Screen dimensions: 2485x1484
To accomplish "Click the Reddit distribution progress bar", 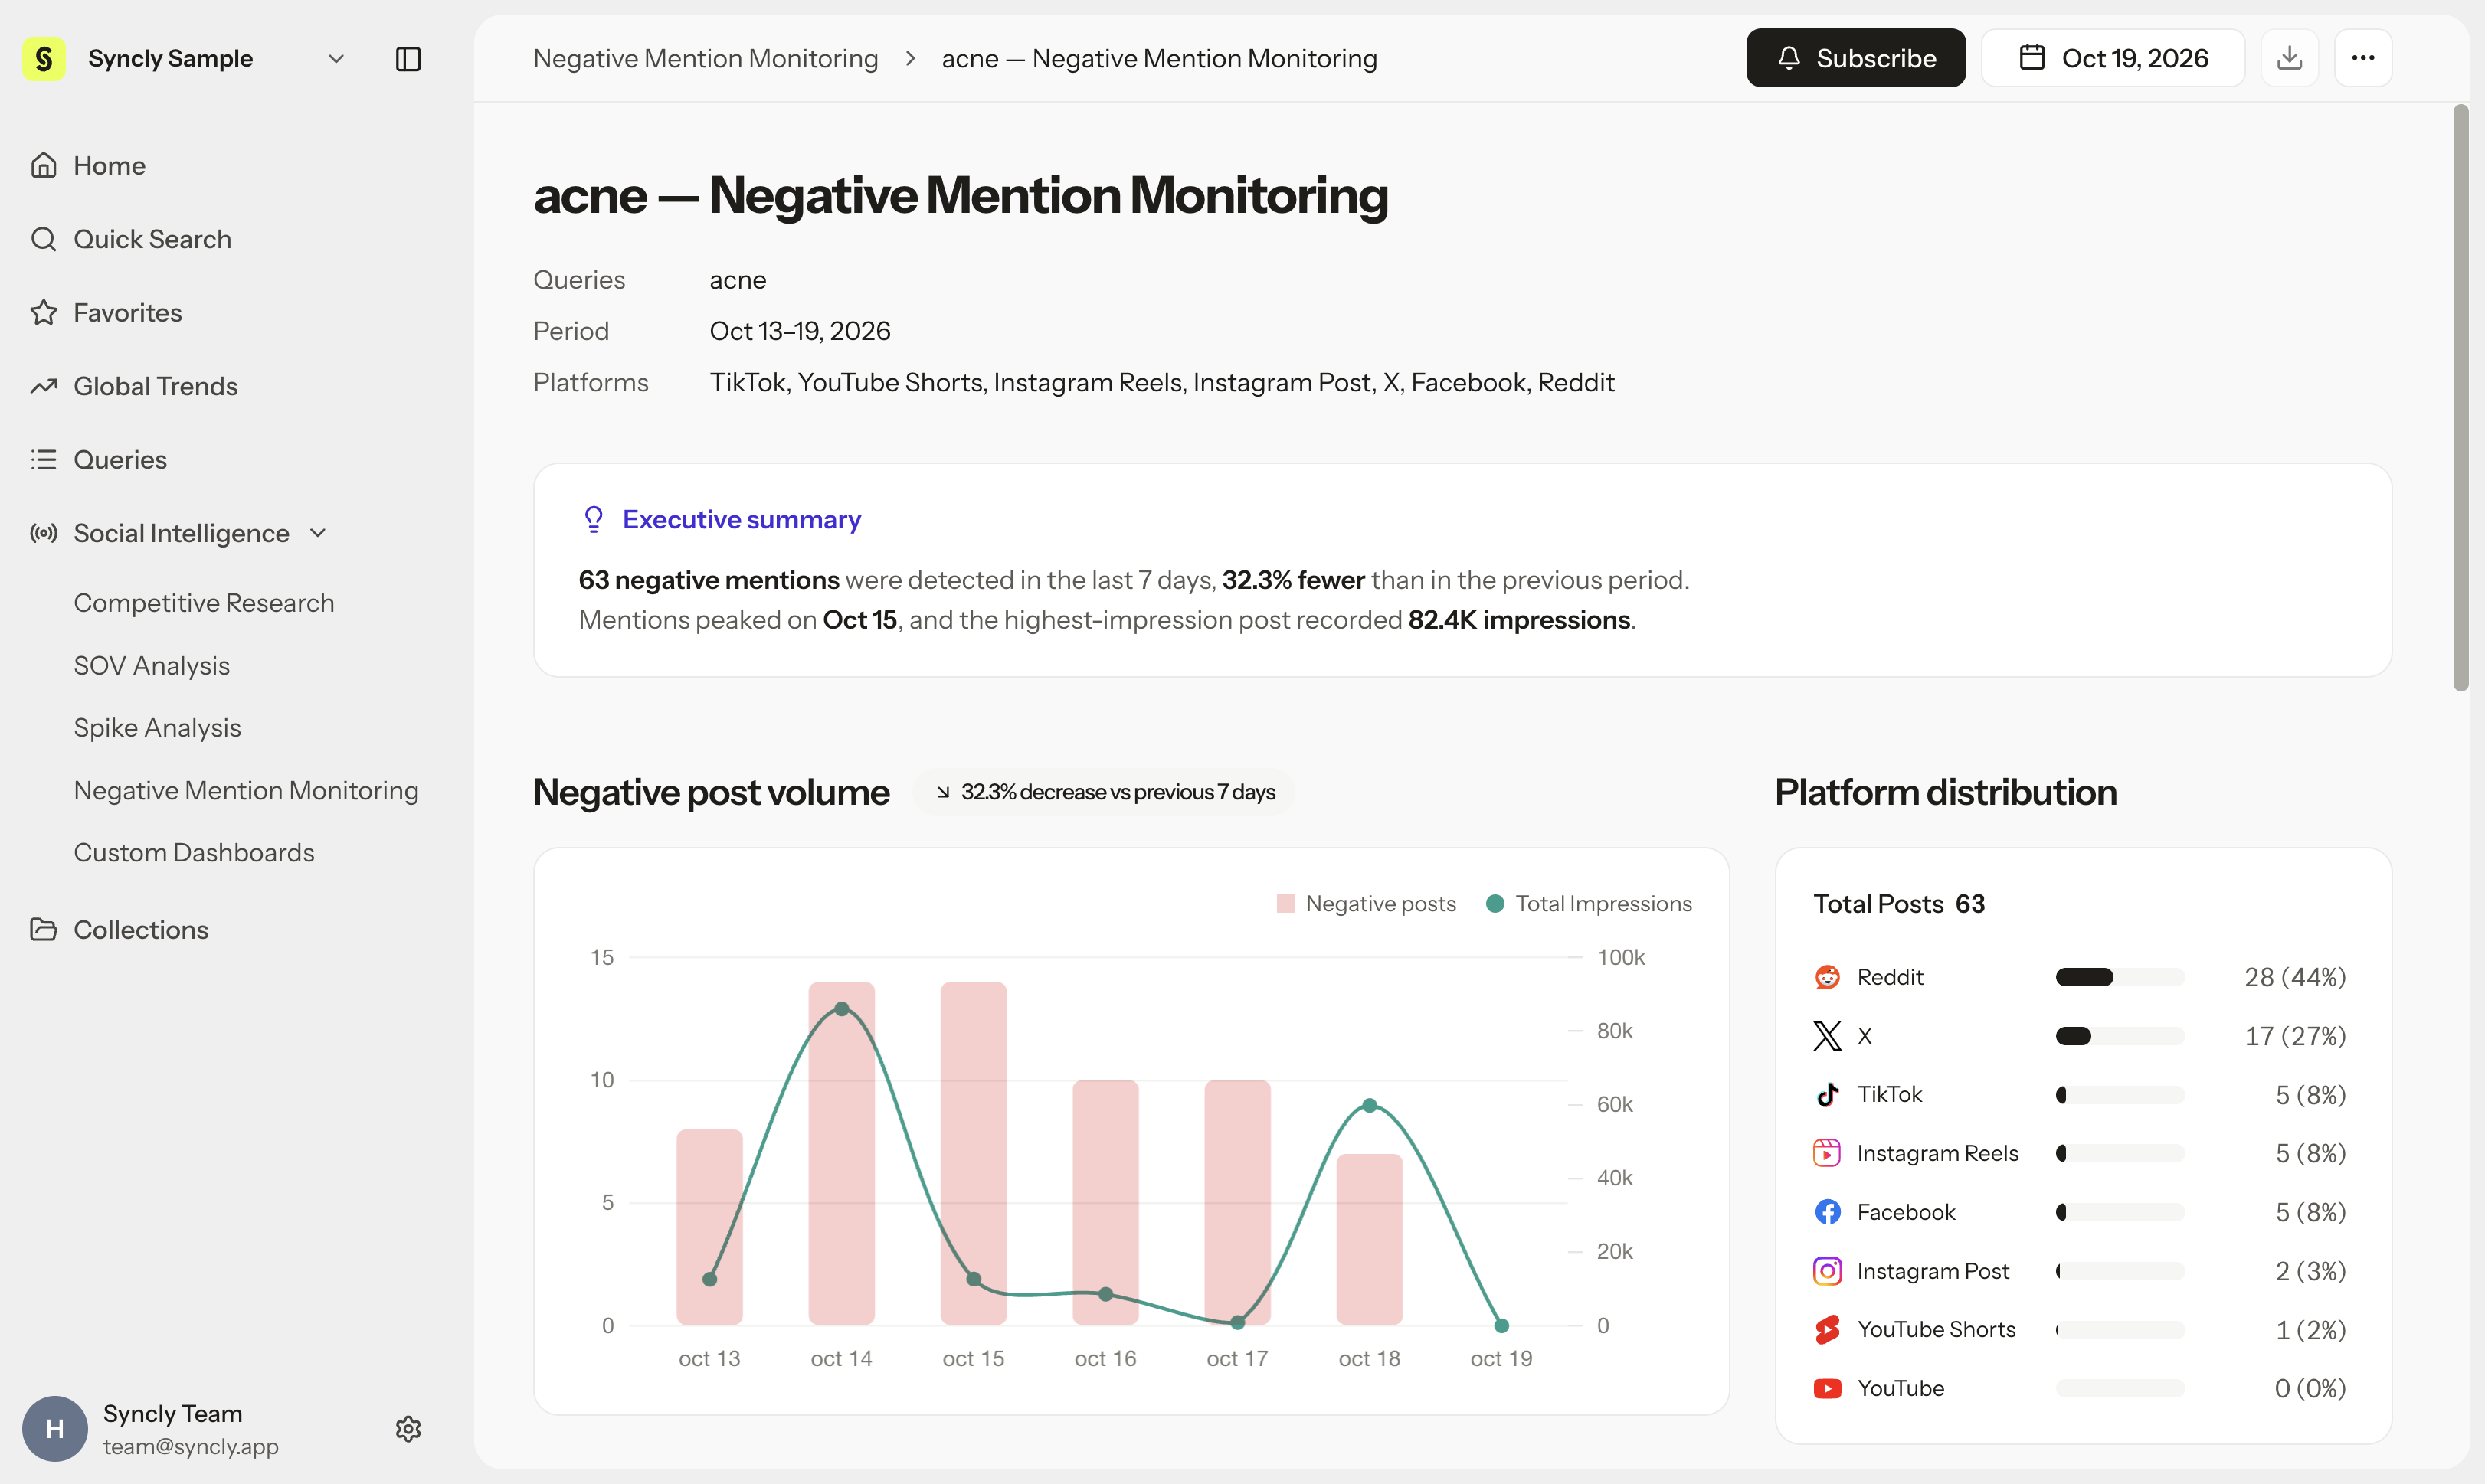I will pyautogui.click(x=2120, y=977).
